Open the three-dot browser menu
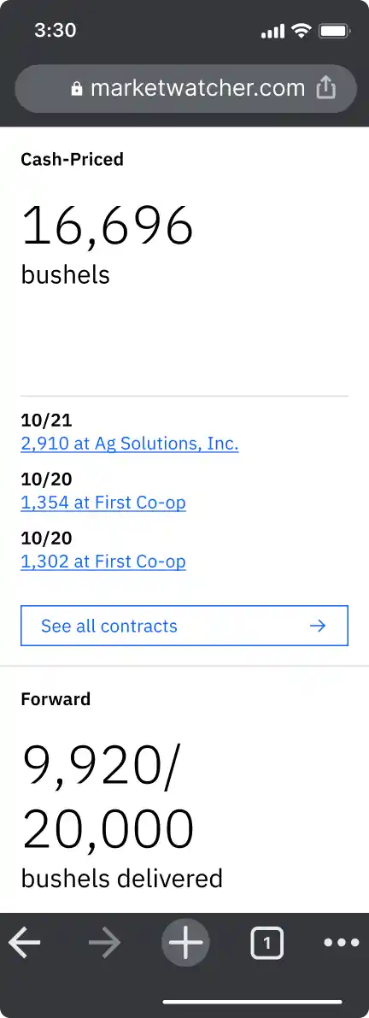The width and height of the screenshot is (369, 1018). (x=342, y=942)
